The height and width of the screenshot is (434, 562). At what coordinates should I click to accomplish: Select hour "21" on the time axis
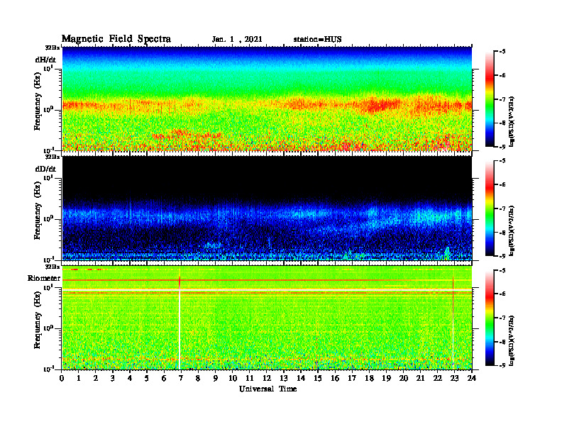(x=420, y=378)
